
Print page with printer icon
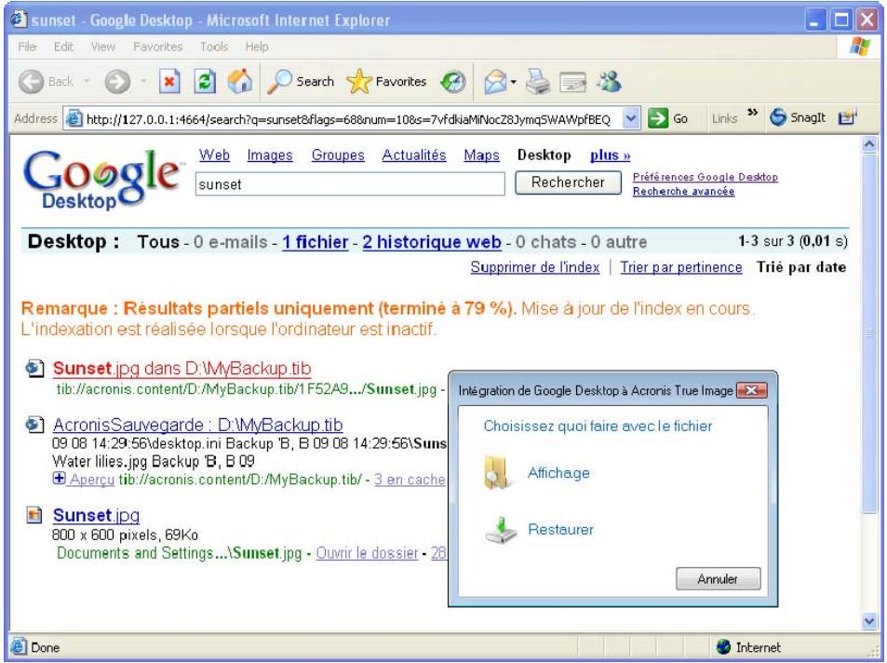537,82
